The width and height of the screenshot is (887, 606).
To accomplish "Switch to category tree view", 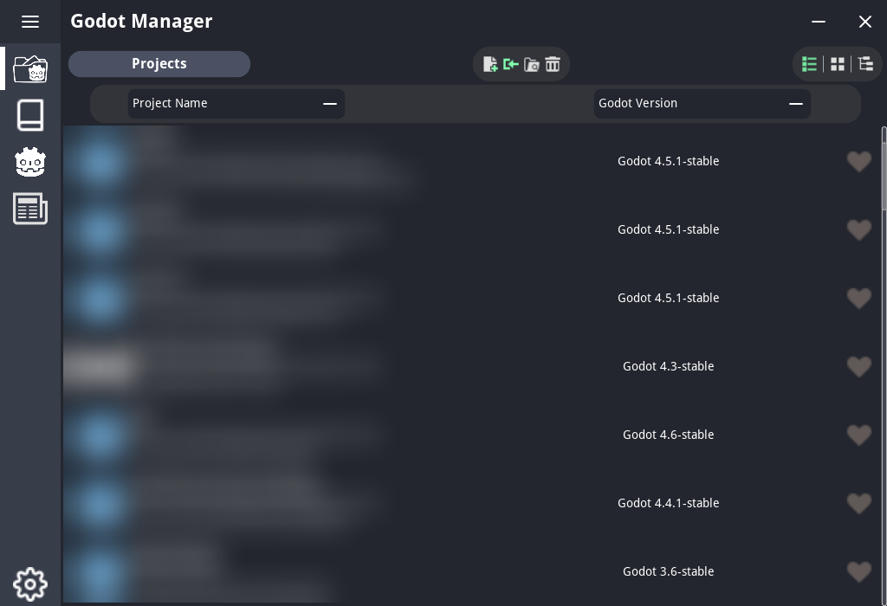I will [866, 64].
